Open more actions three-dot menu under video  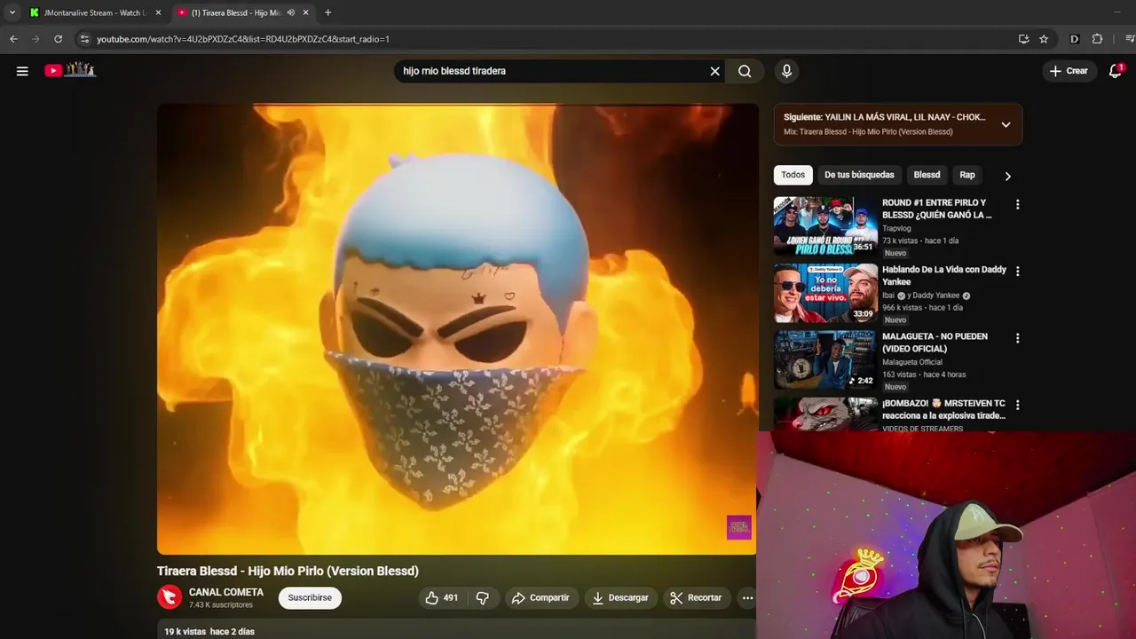(747, 598)
